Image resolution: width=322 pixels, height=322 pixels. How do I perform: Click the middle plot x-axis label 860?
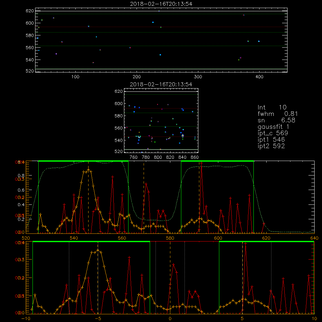195,157
